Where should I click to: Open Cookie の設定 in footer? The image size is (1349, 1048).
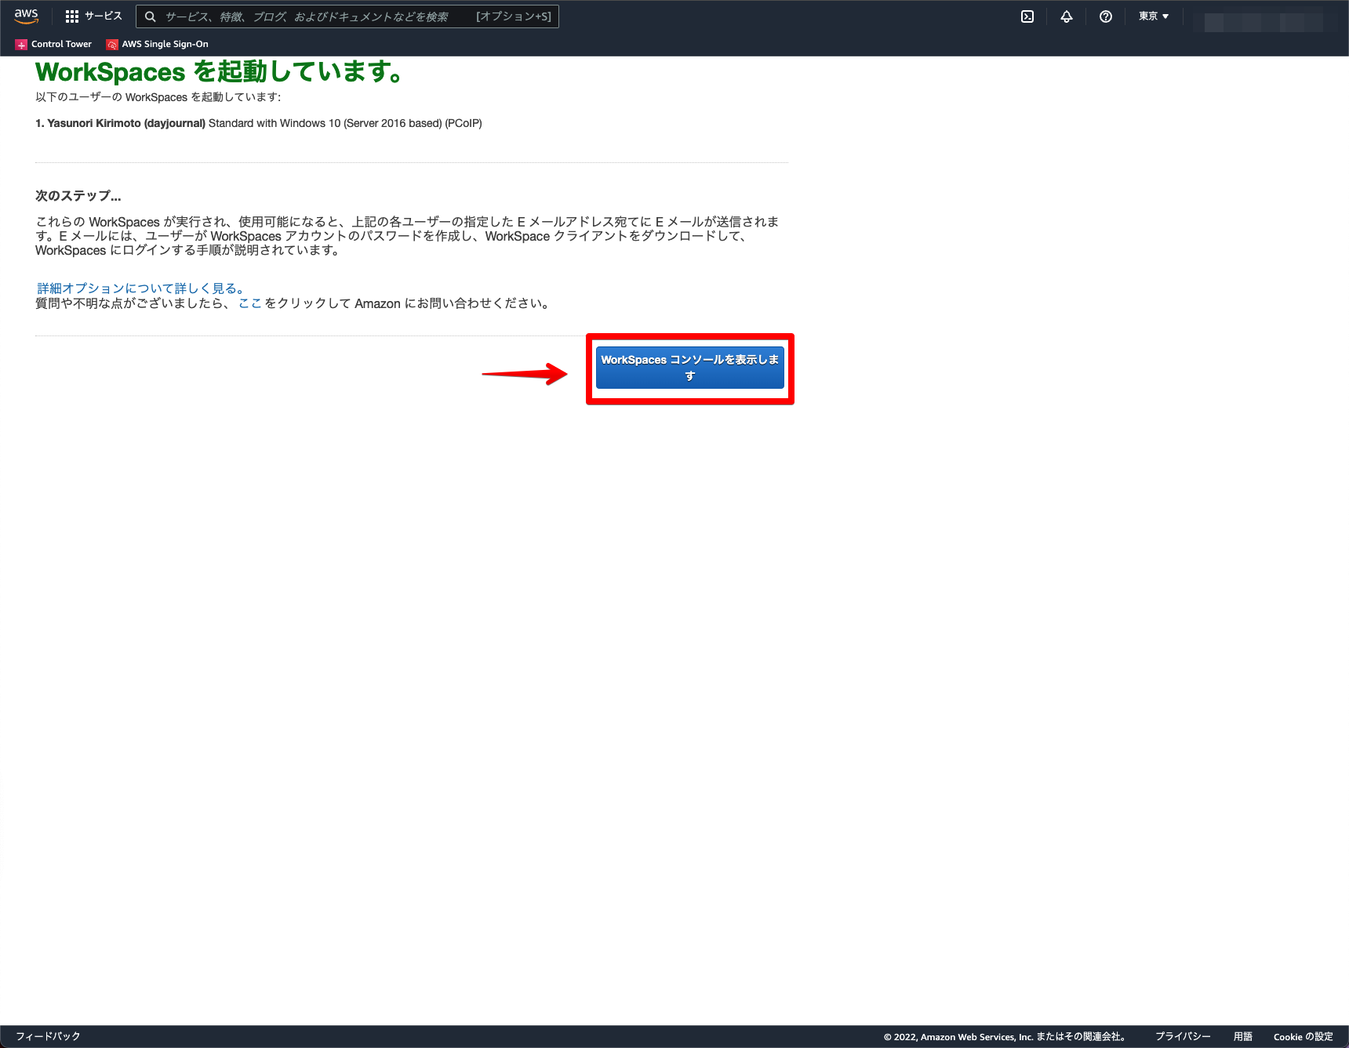click(x=1304, y=1036)
